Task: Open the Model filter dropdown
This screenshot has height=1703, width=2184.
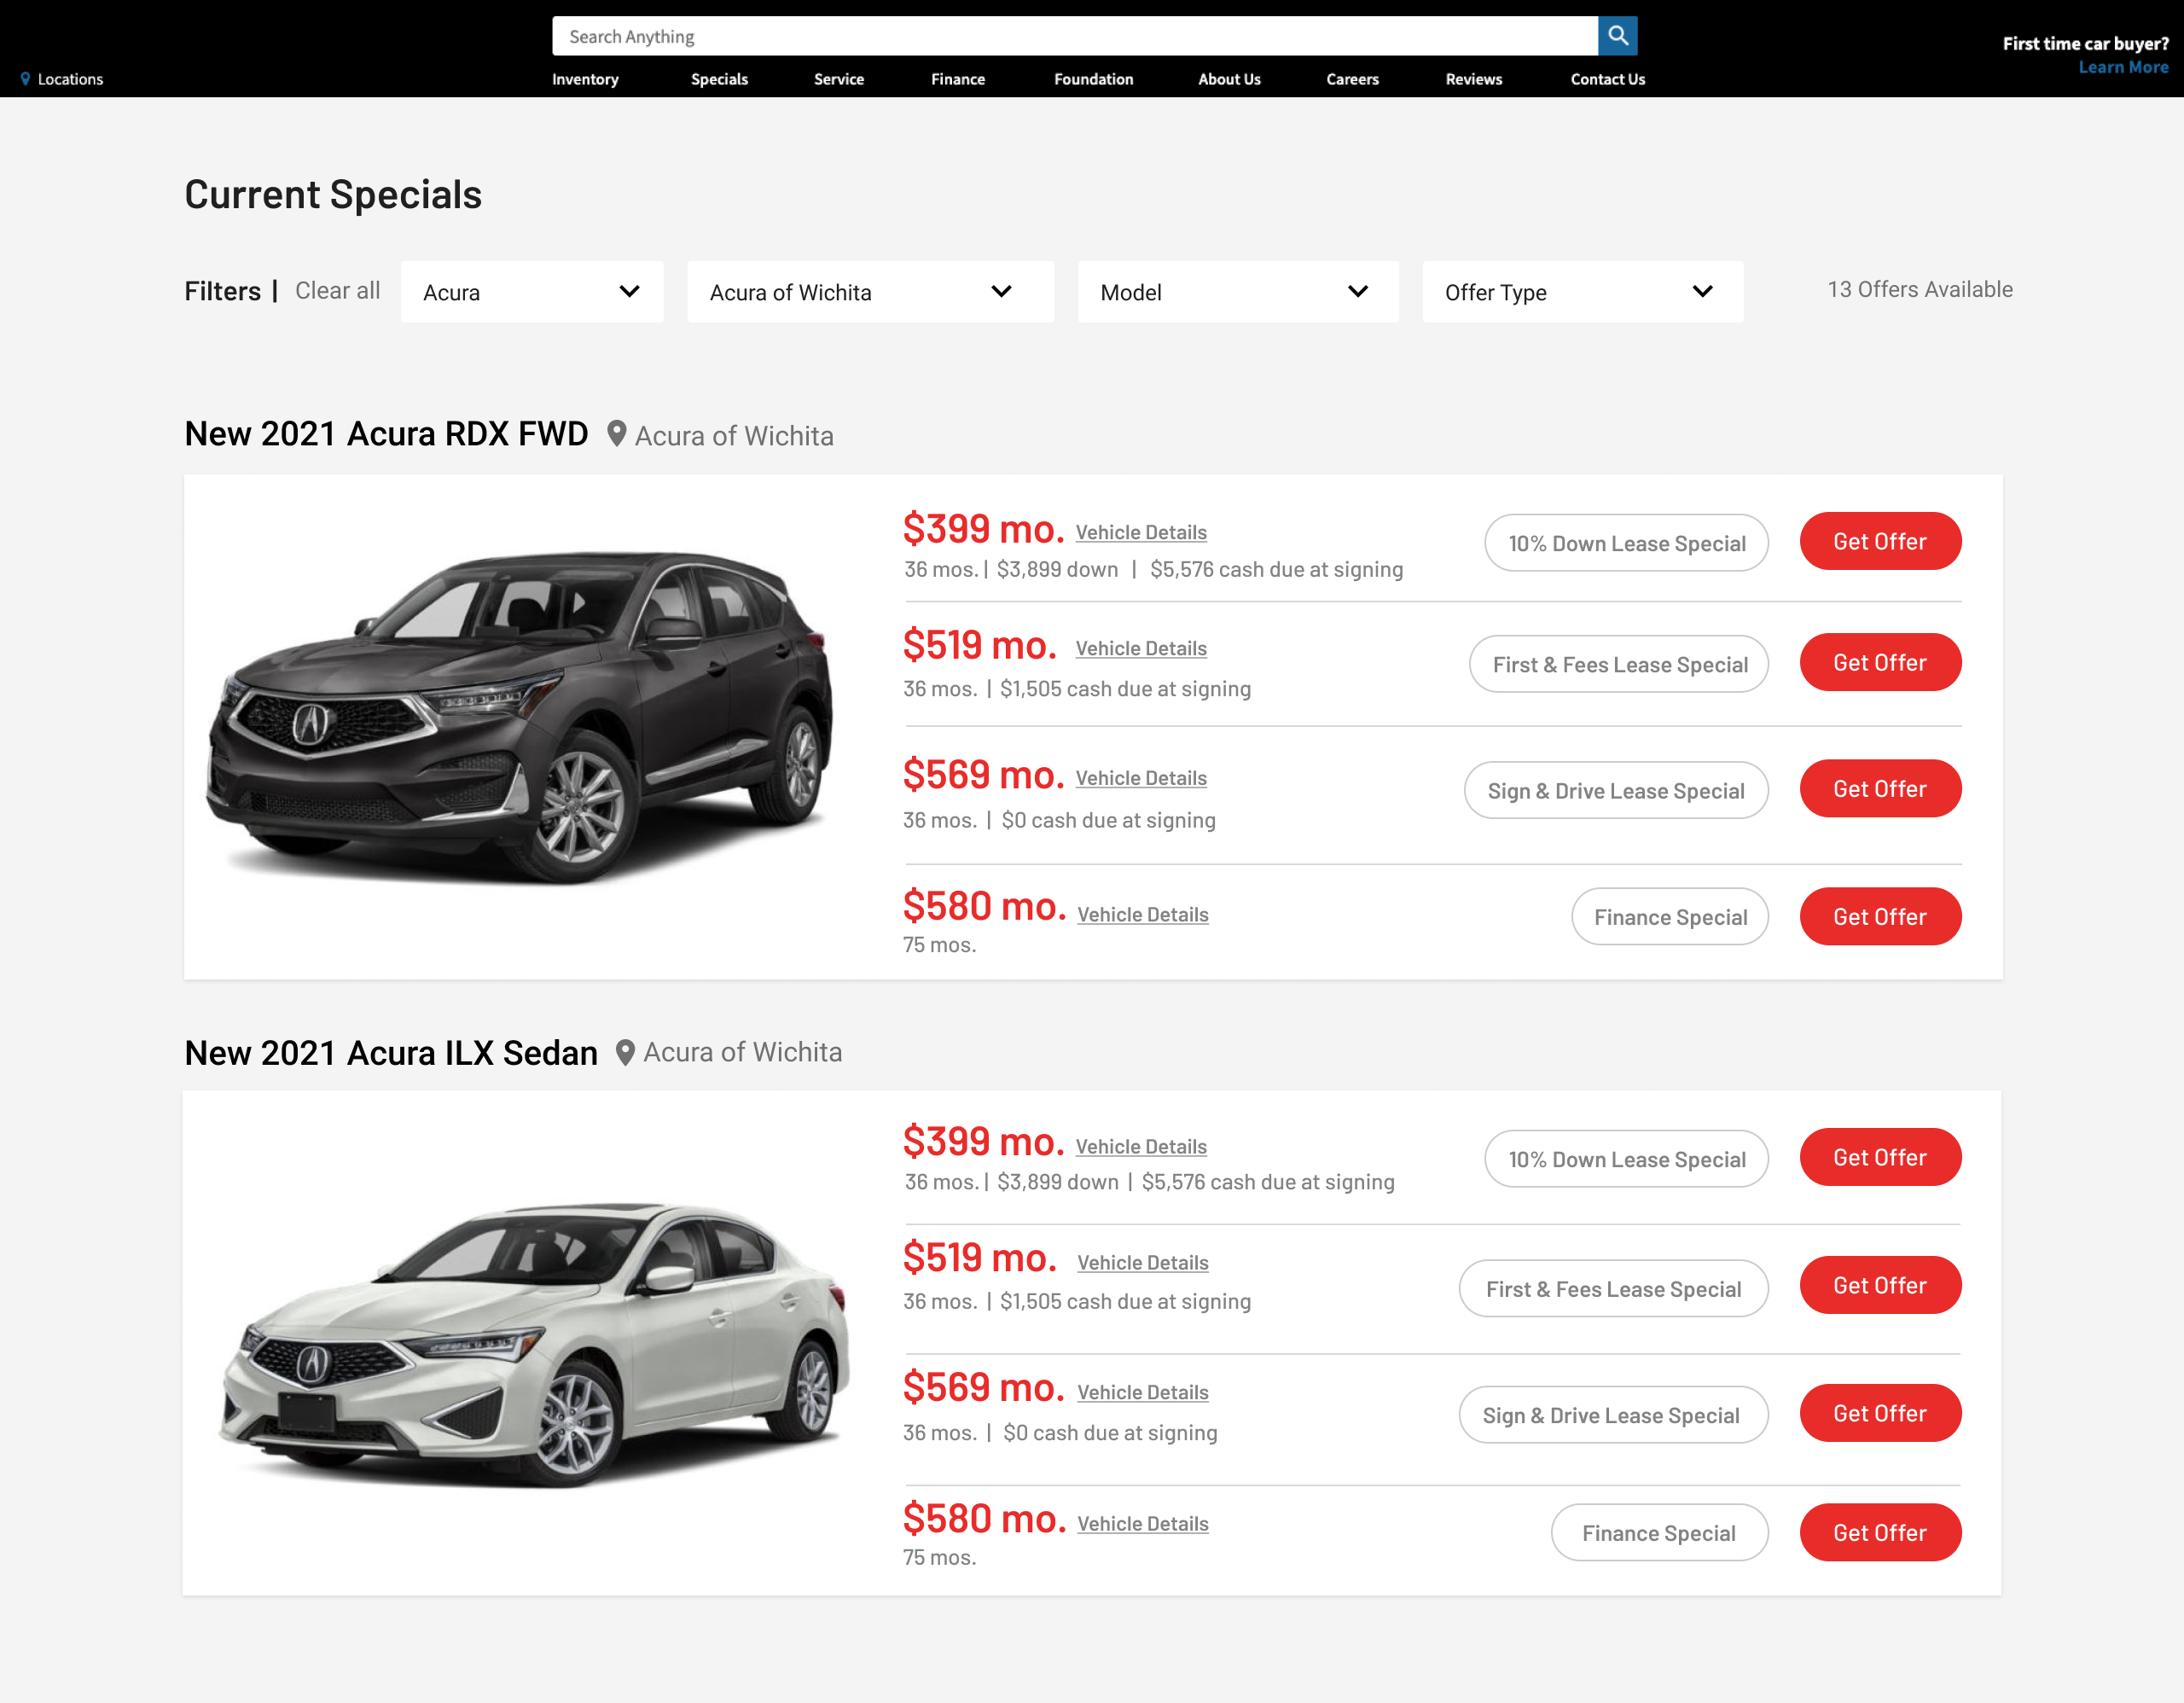Action: click(1237, 292)
